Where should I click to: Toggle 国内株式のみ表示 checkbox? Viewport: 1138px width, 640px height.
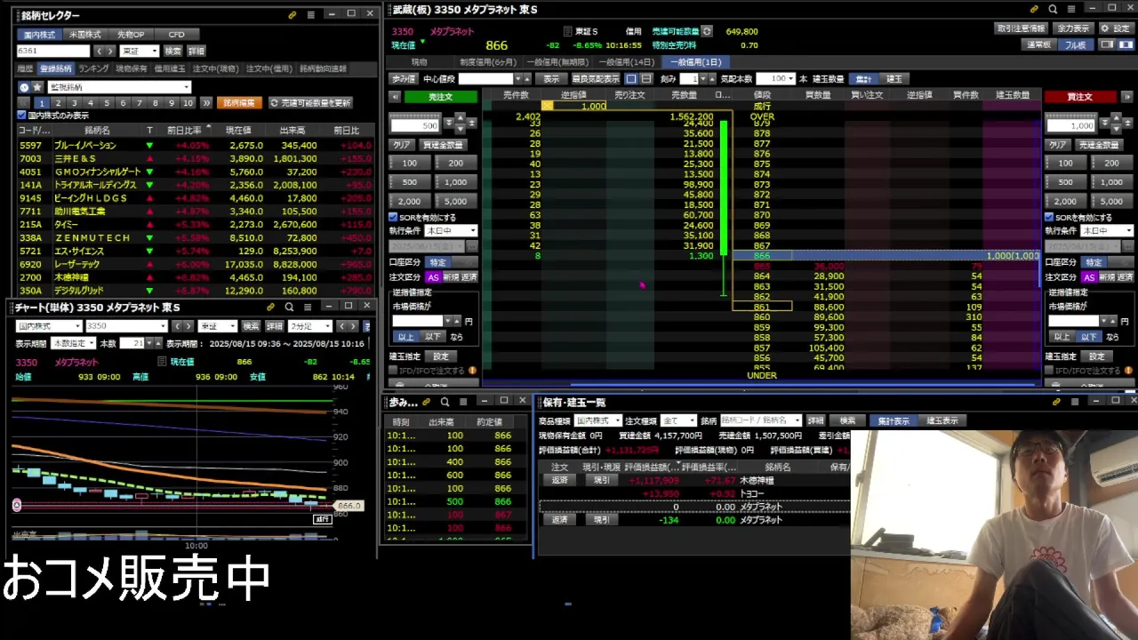coord(22,116)
